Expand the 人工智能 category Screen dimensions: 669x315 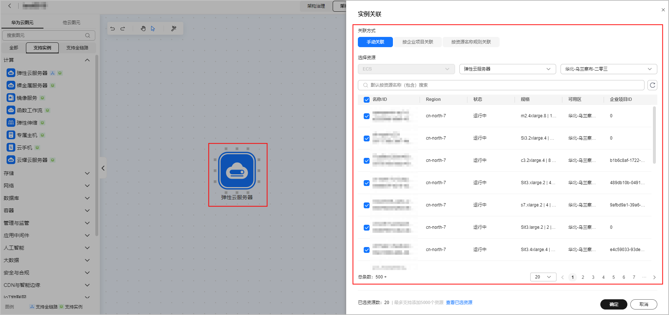(87, 248)
